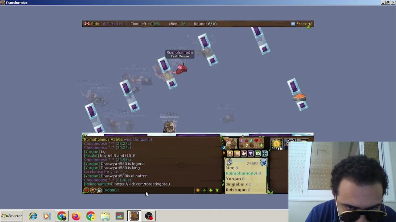
Task: Select Yorgan in the scoreboard list
Action: pyautogui.click(x=235, y=179)
